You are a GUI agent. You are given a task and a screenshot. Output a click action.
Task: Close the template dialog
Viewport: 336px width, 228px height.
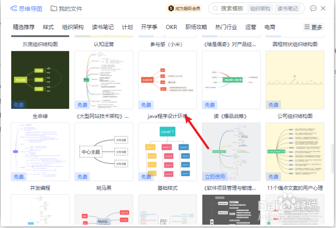click(323, 8)
